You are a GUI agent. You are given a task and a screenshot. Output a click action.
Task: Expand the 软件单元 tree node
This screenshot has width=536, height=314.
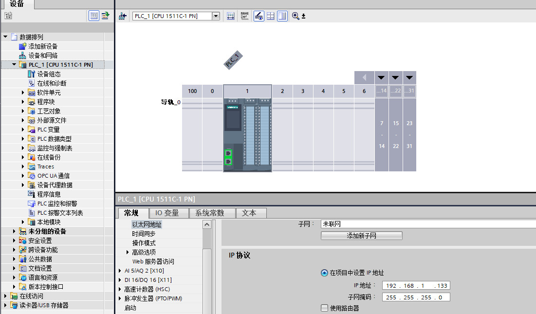click(x=23, y=92)
